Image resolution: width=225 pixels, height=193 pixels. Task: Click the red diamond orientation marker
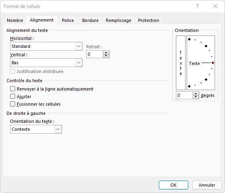pos(213,63)
